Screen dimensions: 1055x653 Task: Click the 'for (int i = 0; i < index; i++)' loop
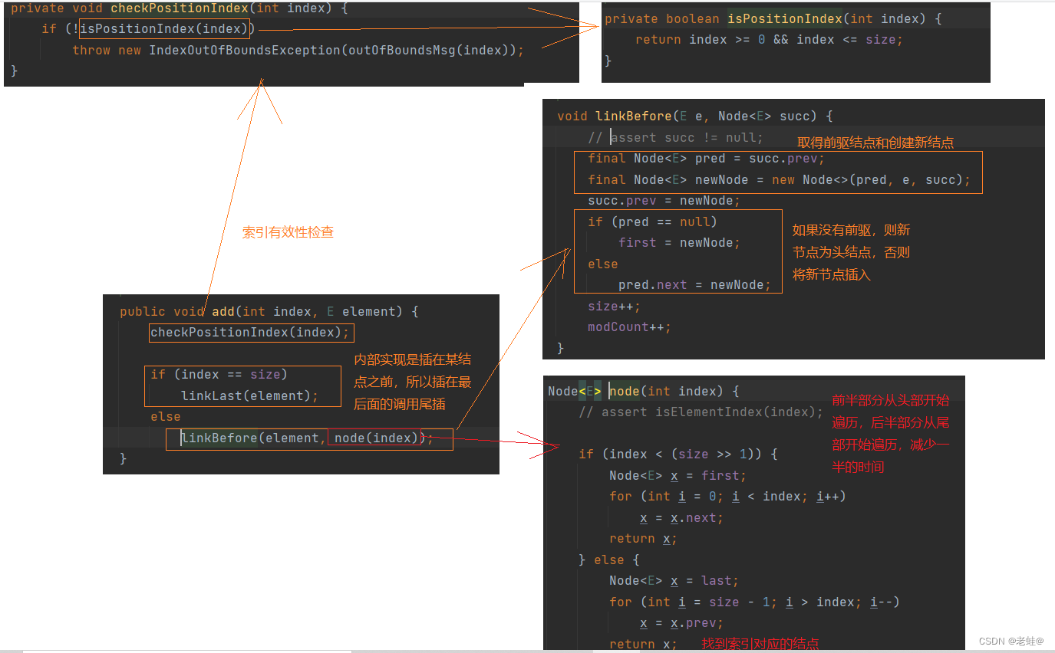(727, 497)
